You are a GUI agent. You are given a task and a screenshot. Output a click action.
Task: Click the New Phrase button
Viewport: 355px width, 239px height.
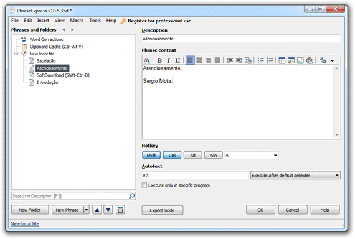pos(67,210)
